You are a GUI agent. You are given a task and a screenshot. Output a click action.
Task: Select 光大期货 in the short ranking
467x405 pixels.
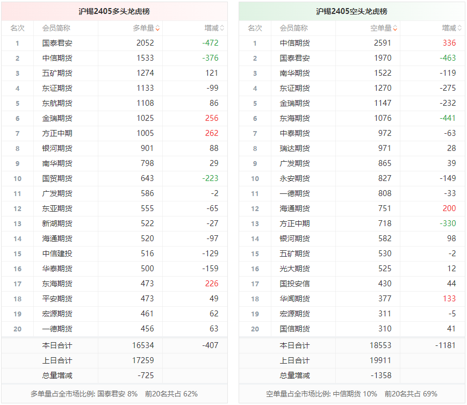294,269
